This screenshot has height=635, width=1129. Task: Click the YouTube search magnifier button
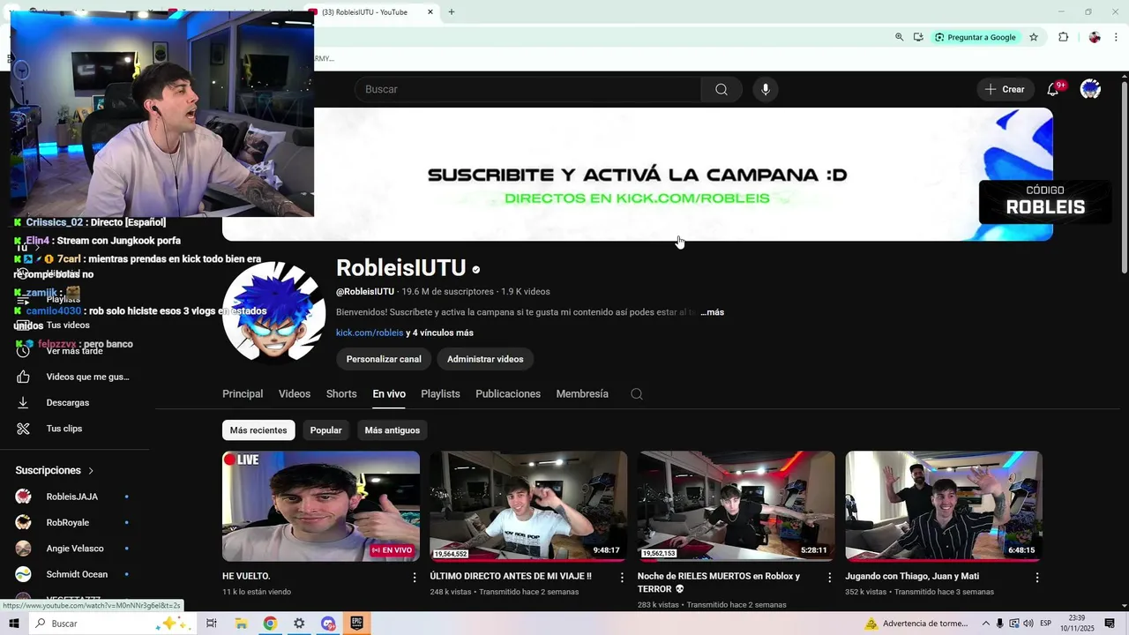coord(722,89)
